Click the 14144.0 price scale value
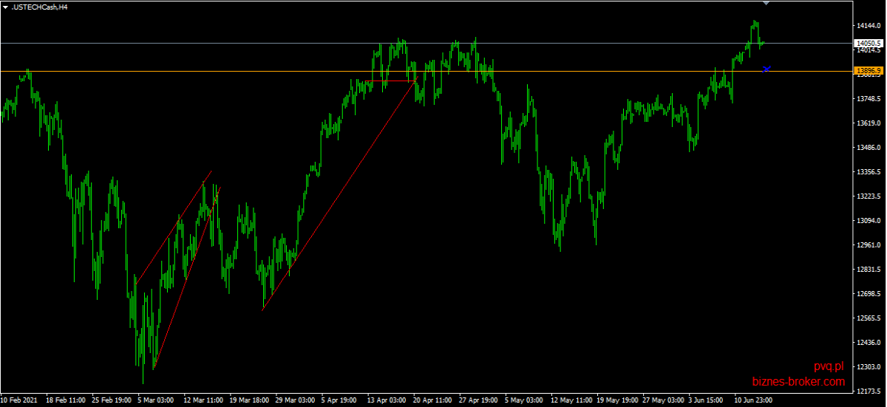 pyautogui.click(x=868, y=26)
